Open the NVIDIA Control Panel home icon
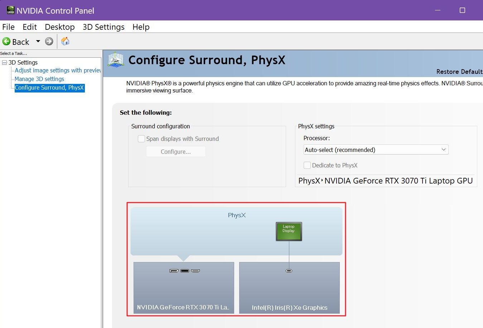 [65, 41]
